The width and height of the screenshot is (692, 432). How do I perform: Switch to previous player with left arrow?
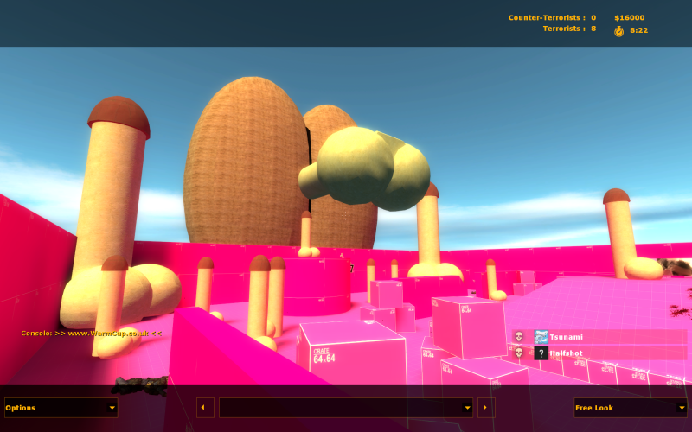pyautogui.click(x=205, y=408)
